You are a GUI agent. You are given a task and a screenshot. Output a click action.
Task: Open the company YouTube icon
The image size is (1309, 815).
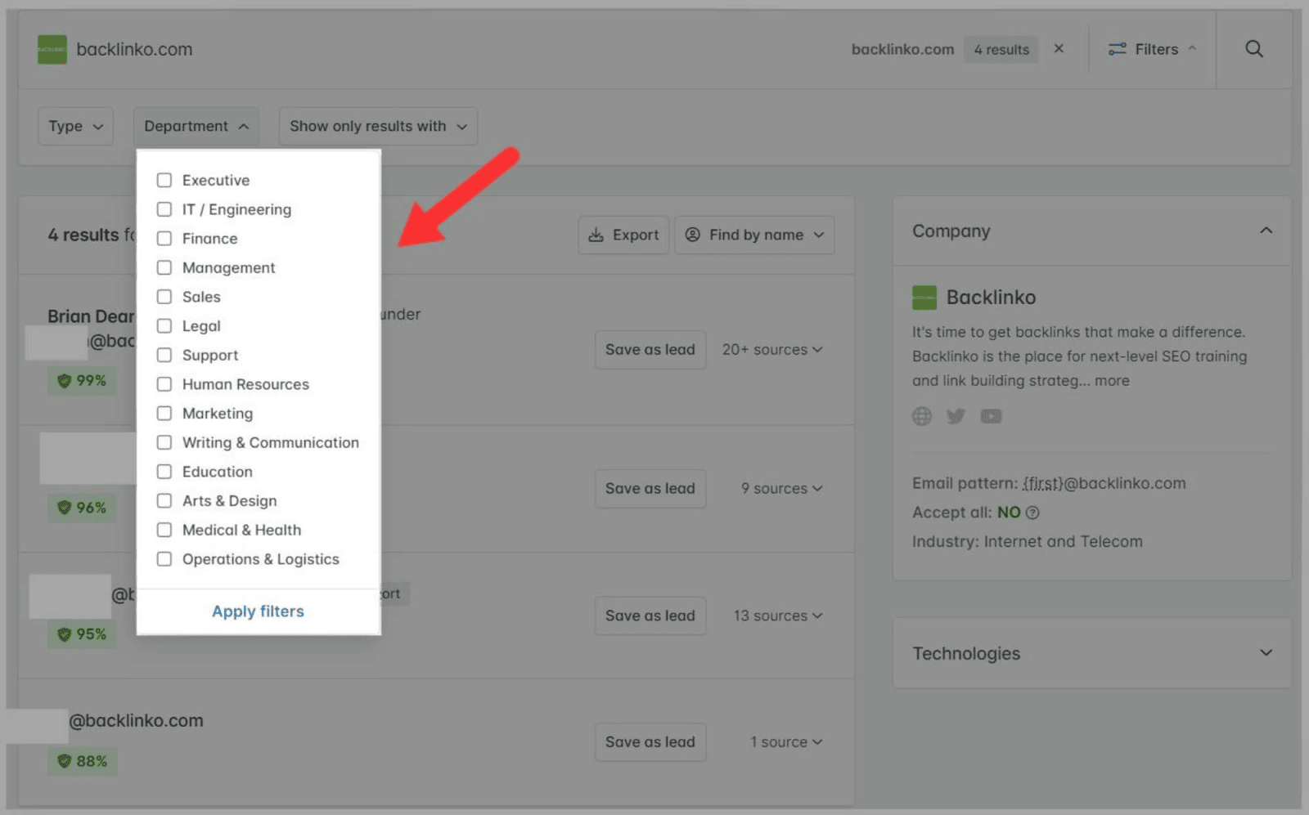point(991,416)
